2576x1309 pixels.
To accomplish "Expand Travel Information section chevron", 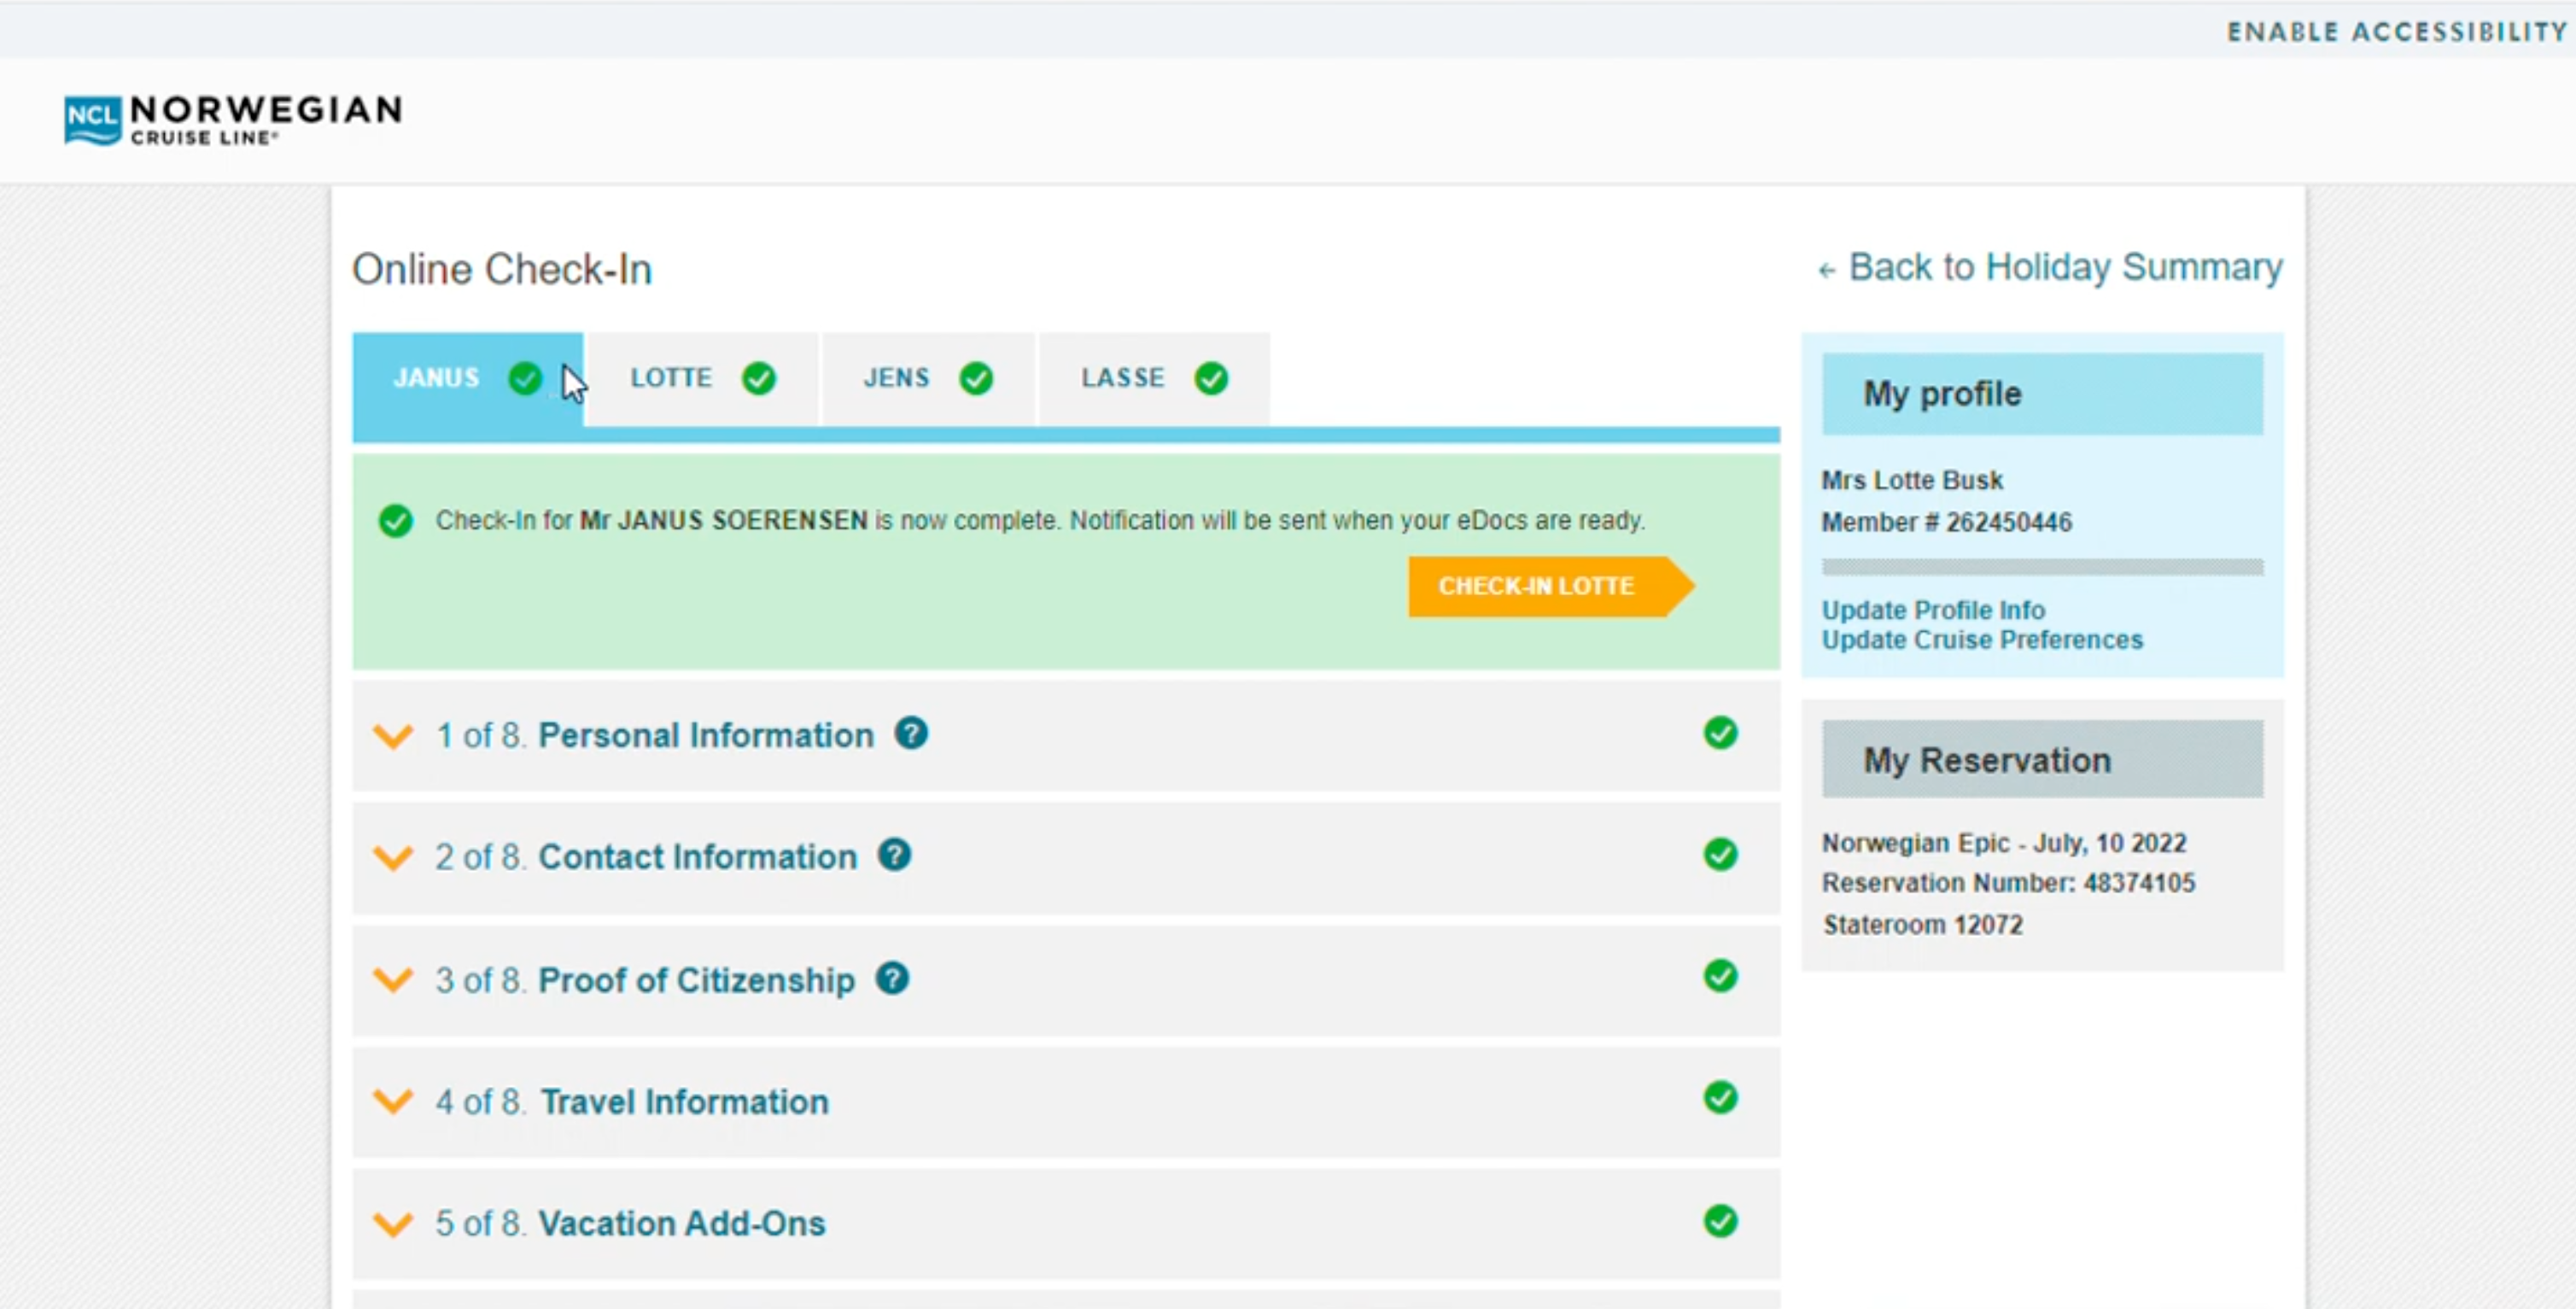I will click(x=393, y=1102).
